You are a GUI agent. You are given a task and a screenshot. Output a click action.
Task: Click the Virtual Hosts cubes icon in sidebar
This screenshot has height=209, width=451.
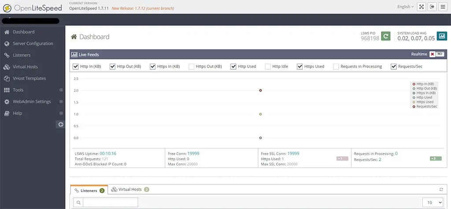[7, 67]
